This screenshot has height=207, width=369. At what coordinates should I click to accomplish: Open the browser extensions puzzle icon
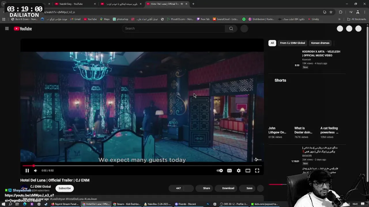point(341,12)
